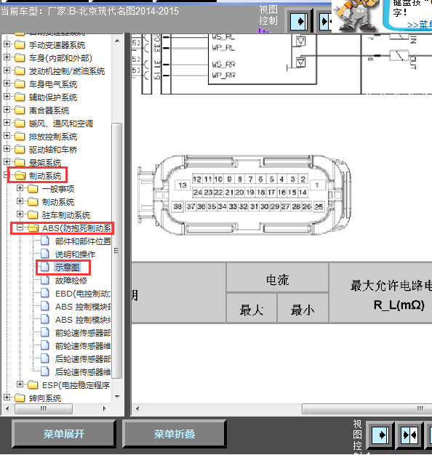The width and height of the screenshot is (432, 455).
Task: Click the 转向系统 folder icon
Action: 20,398
